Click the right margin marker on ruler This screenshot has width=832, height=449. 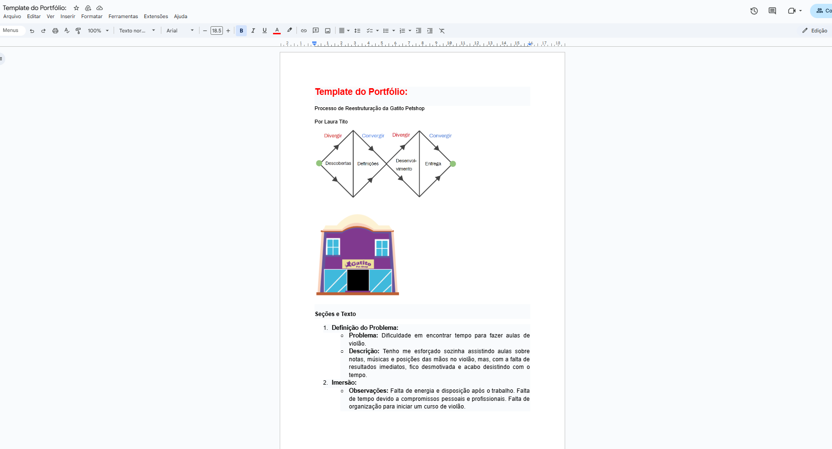(x=530, y=44)
